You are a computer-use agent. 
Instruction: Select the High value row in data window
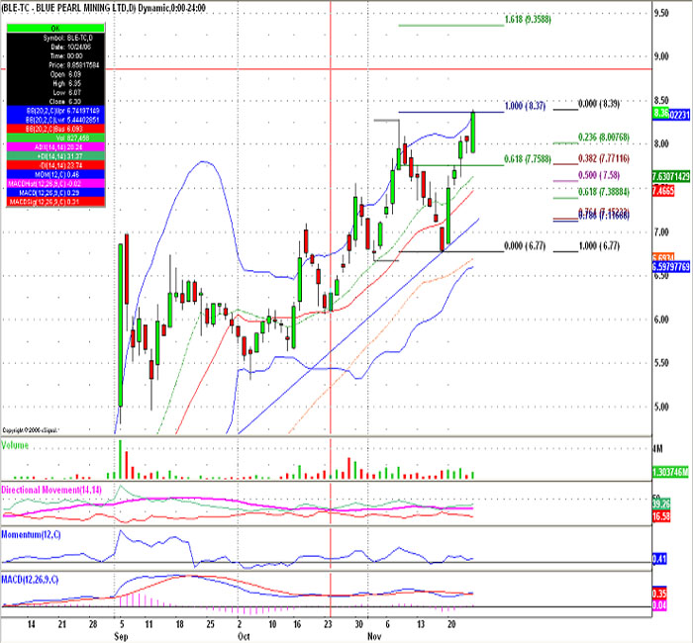coord(55,83)
